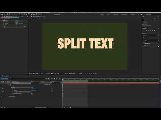This screenshot has width=161, height=120.
Task: Switch to the Libraries workspace
Action: [x=132, y=14]
